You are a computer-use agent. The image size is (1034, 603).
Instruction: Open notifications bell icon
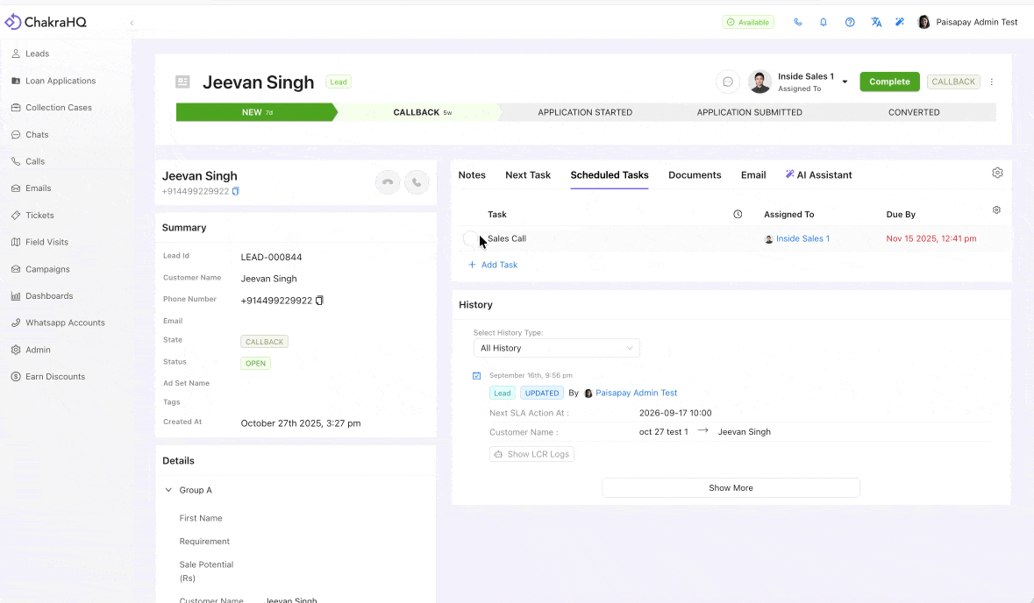823,22
